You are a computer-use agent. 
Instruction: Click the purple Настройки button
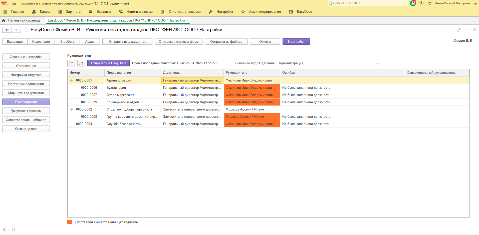pos(296,42)
